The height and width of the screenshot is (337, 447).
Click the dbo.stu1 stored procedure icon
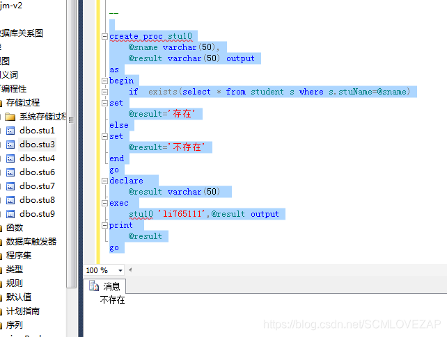click(10, 131)
